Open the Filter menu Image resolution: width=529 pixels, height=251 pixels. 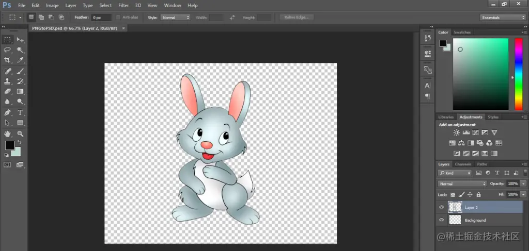pyautogui.click(x=123, y=5)
